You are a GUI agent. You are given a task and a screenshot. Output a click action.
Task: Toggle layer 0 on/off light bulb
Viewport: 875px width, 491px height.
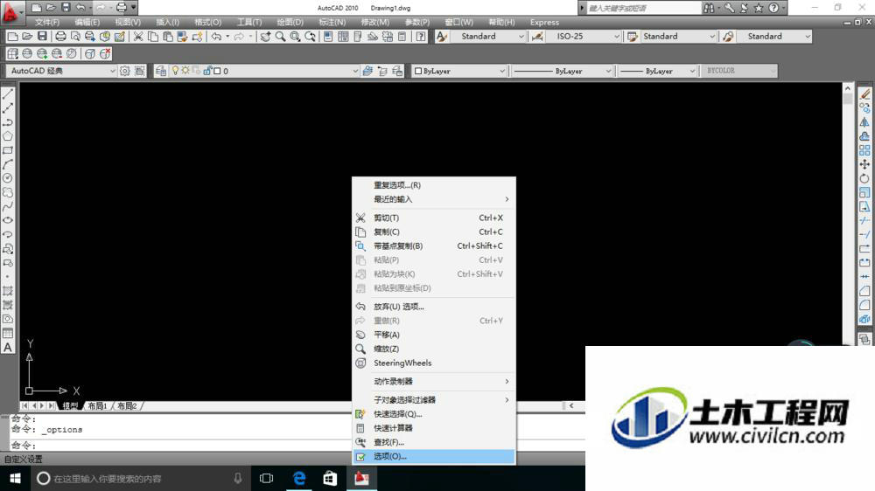(175, 71)
